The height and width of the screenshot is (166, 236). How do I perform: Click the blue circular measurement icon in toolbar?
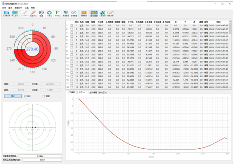[x=74, y=14]
